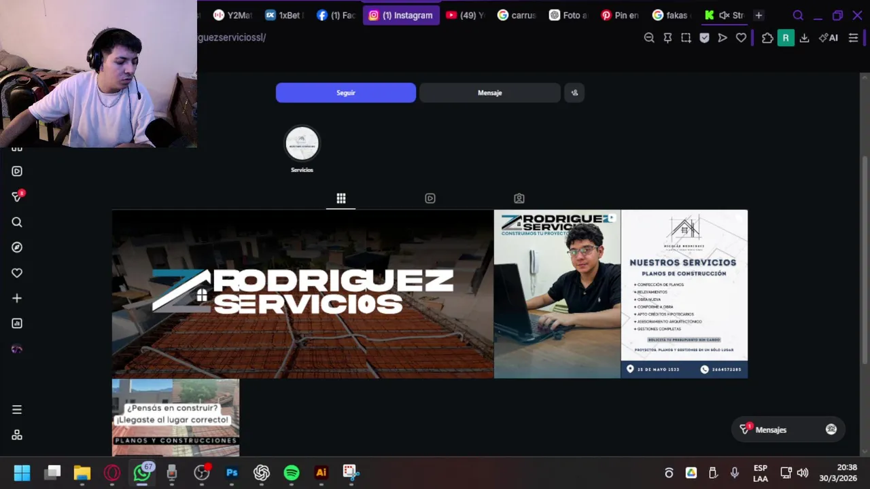
Task: Click the Mensaje button on profile
Action: tap(489, 92)
